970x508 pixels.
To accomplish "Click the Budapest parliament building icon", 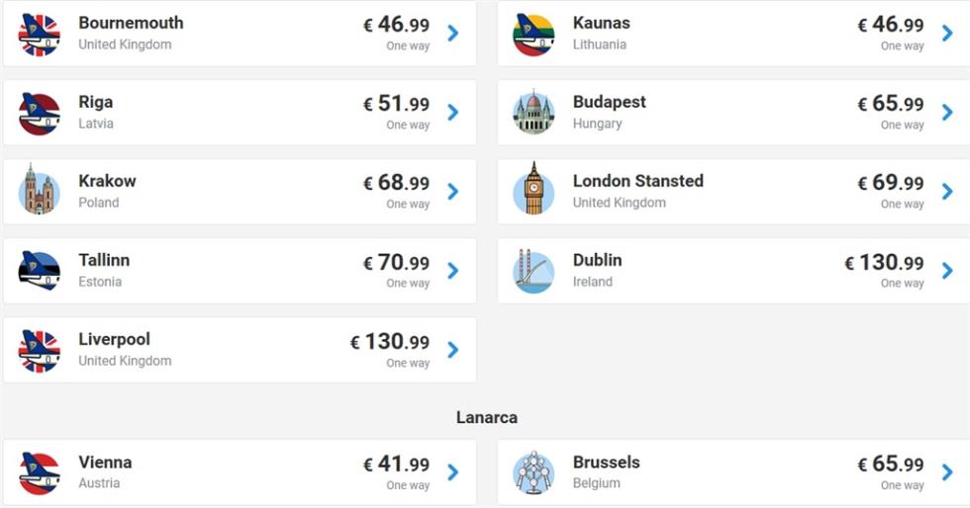I will pos(533,113).
